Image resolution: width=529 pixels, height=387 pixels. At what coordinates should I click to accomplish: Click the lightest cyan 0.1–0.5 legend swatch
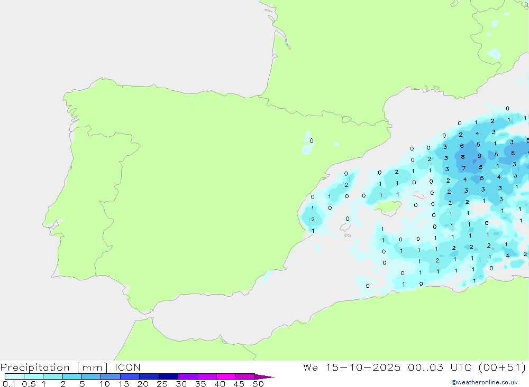[x=14, y=376]
